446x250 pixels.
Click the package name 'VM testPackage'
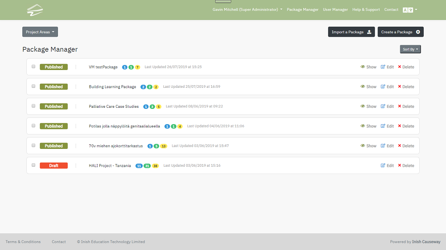point(103,67)
